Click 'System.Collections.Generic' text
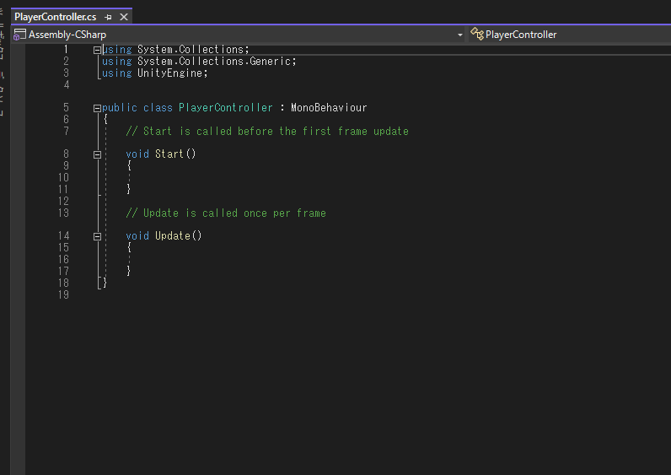Screen dimensions: 671x475 (x=214, y=62)
